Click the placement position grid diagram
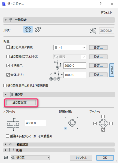The image size is (118, 163). pos(72,123)
